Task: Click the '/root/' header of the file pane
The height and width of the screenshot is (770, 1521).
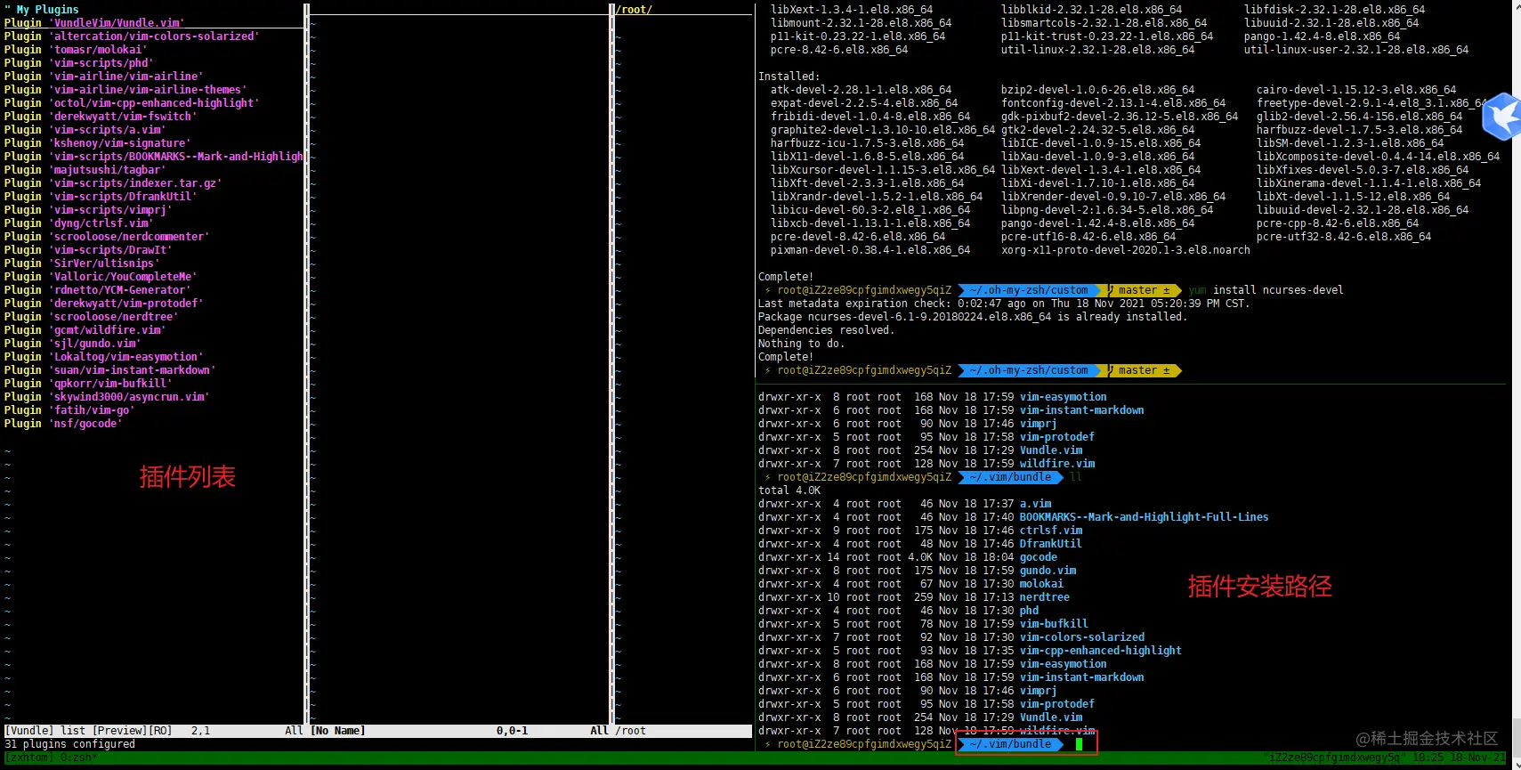Action: coord(635,10)
